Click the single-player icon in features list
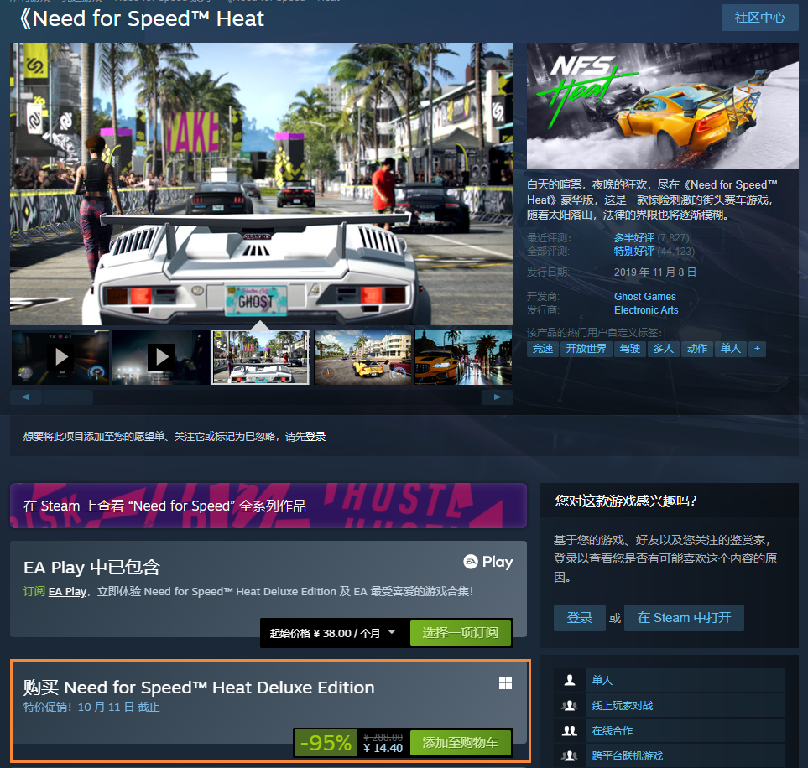The image size is (808, 768). [x=570, y=680]
